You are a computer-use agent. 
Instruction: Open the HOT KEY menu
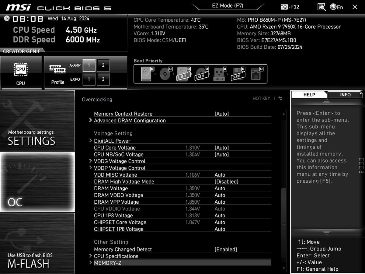point(261,98)
